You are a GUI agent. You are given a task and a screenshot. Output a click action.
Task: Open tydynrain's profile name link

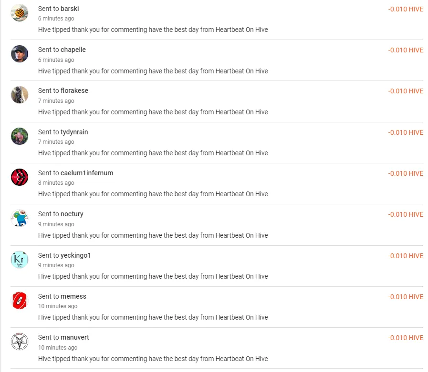(74, 132)
